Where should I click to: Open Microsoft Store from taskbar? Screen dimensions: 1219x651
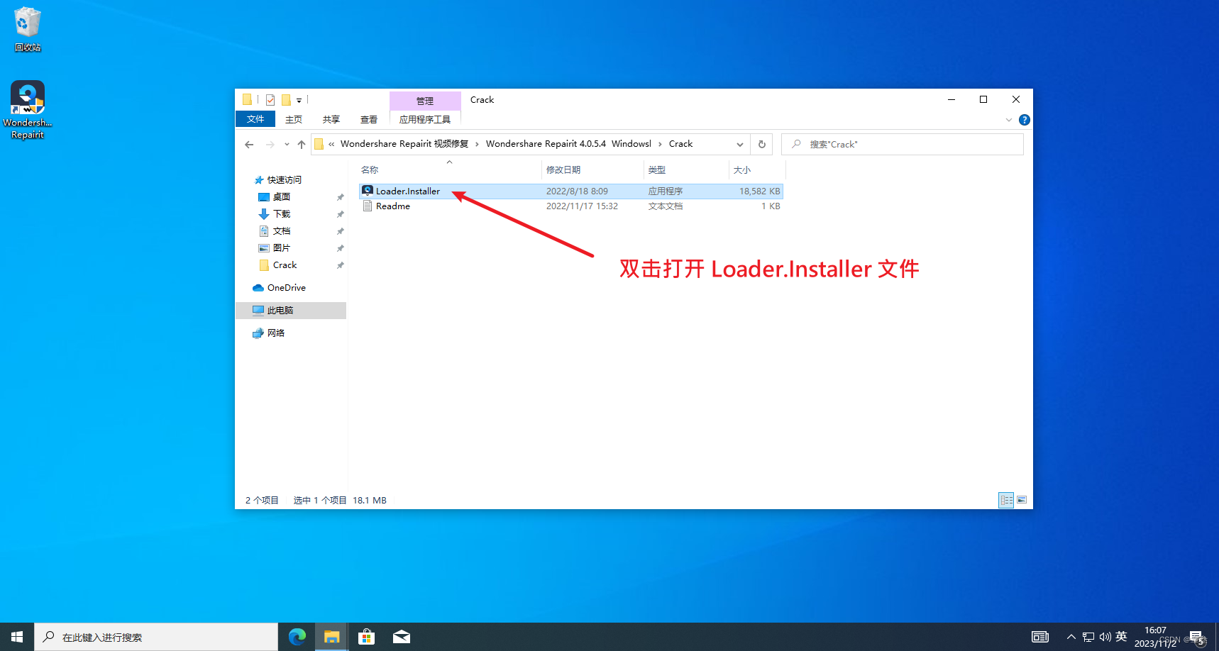tap(366, 637)
